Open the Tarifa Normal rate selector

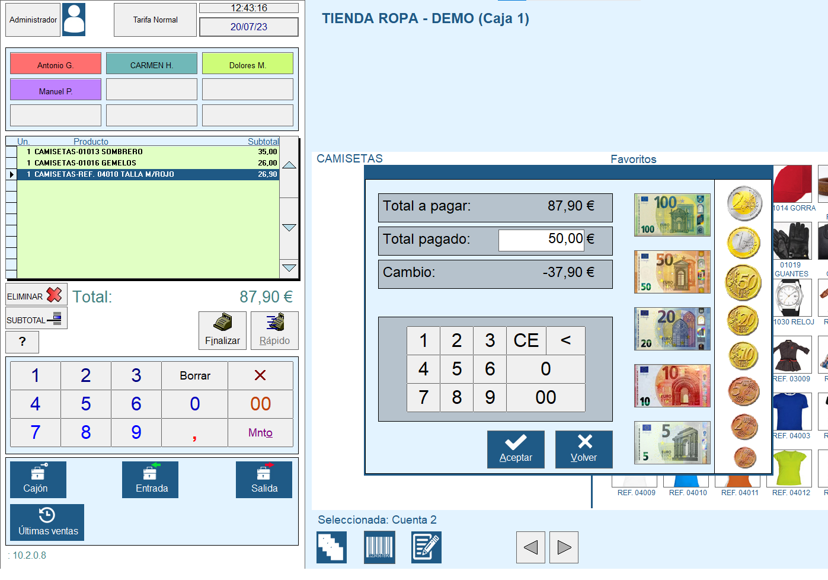[155, 20]
